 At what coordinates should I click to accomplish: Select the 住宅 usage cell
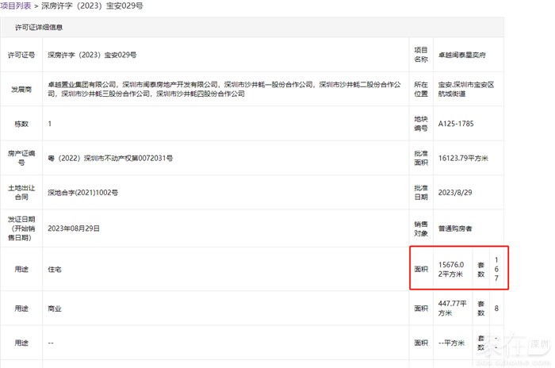(x=55, y=269)
